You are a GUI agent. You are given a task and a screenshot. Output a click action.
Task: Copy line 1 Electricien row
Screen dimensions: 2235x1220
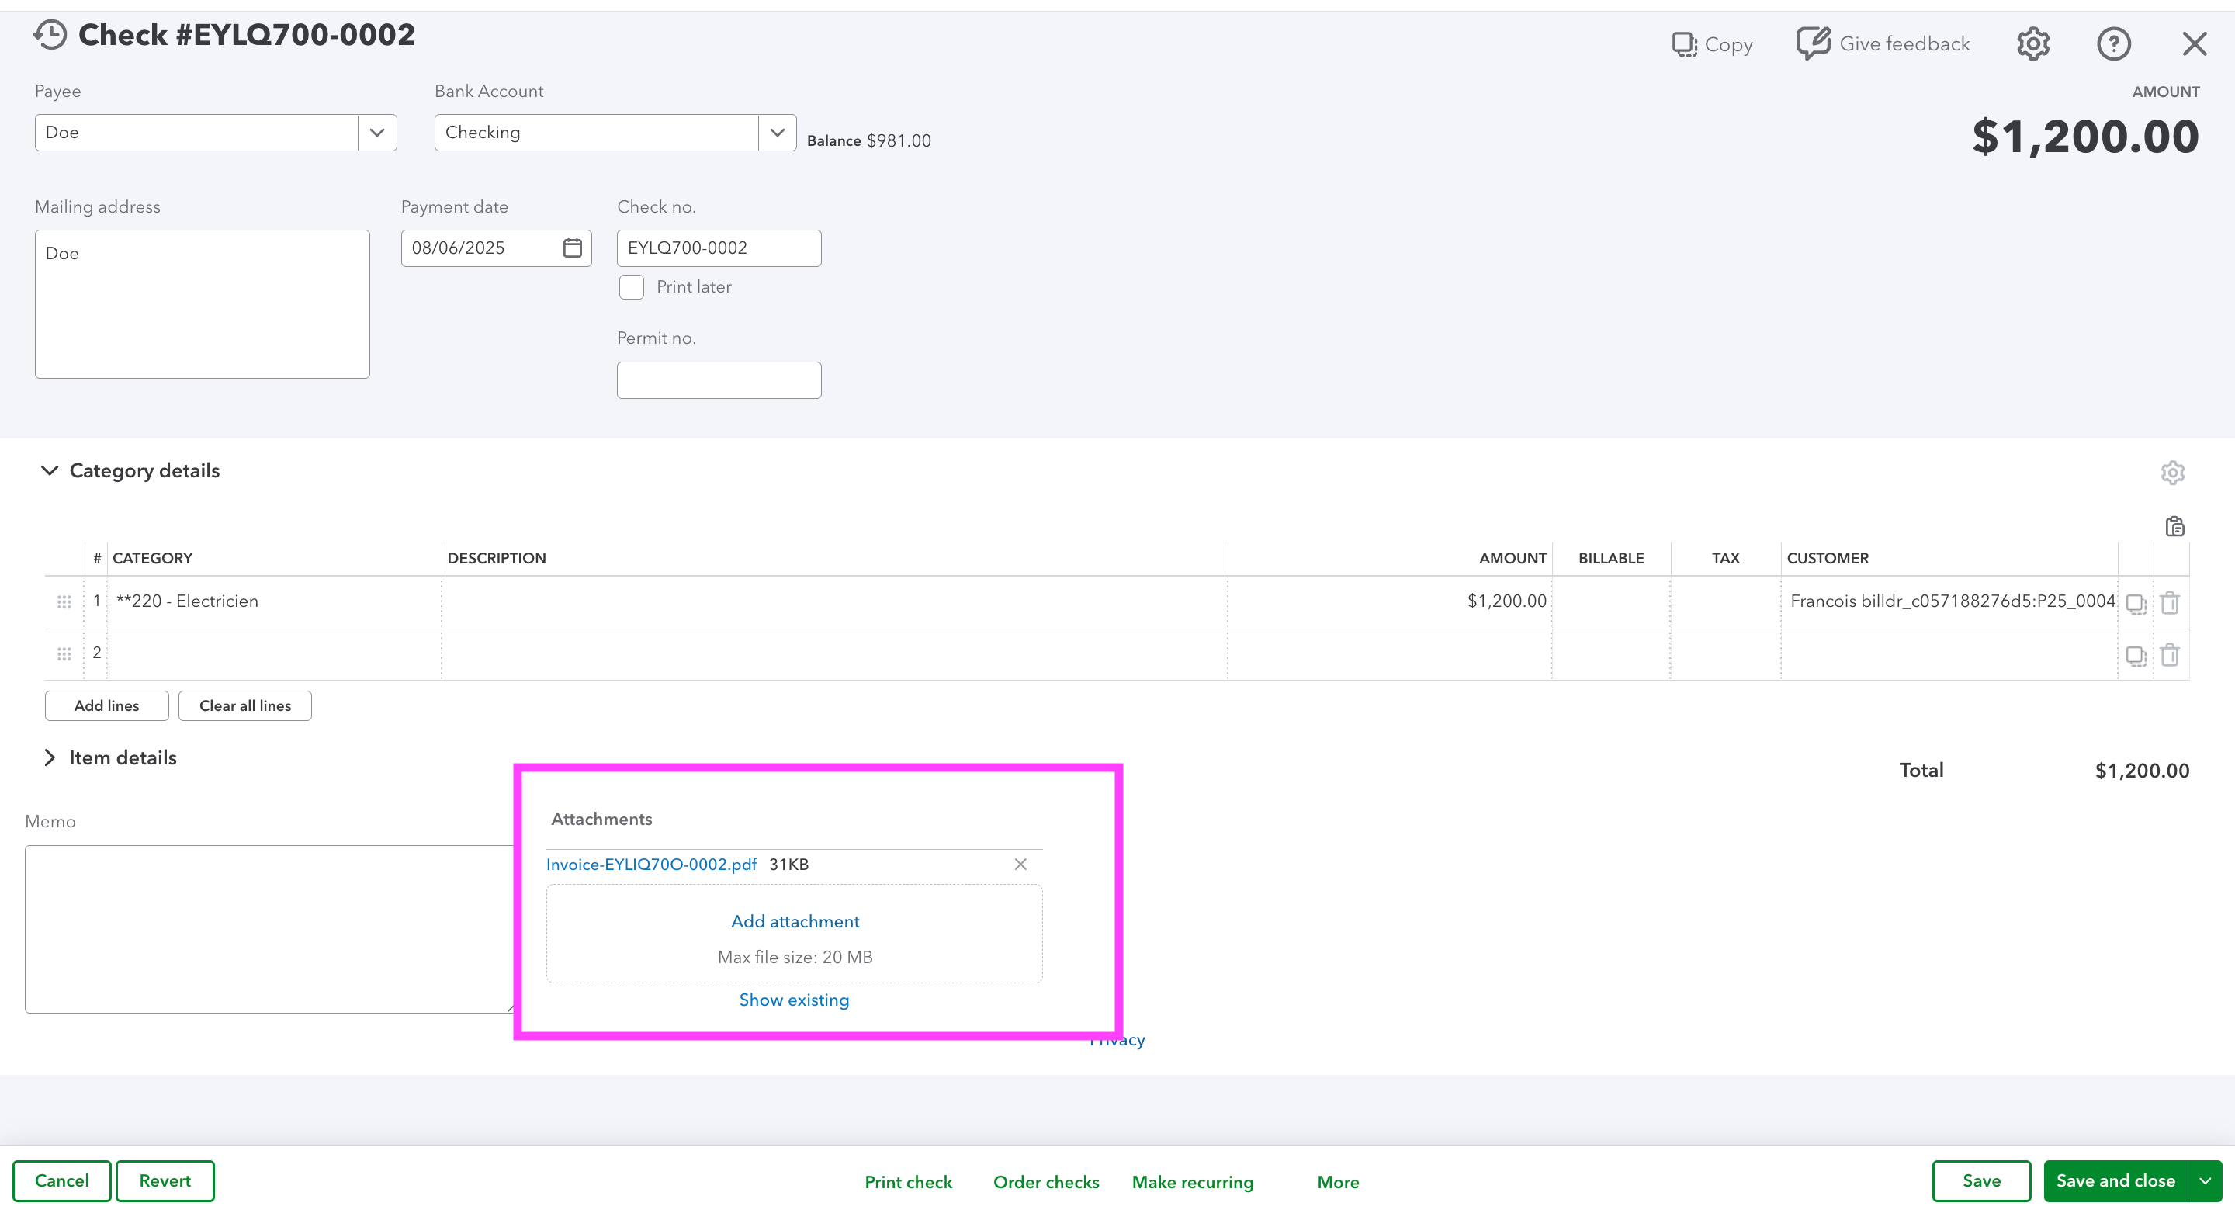click(2136, 604)
